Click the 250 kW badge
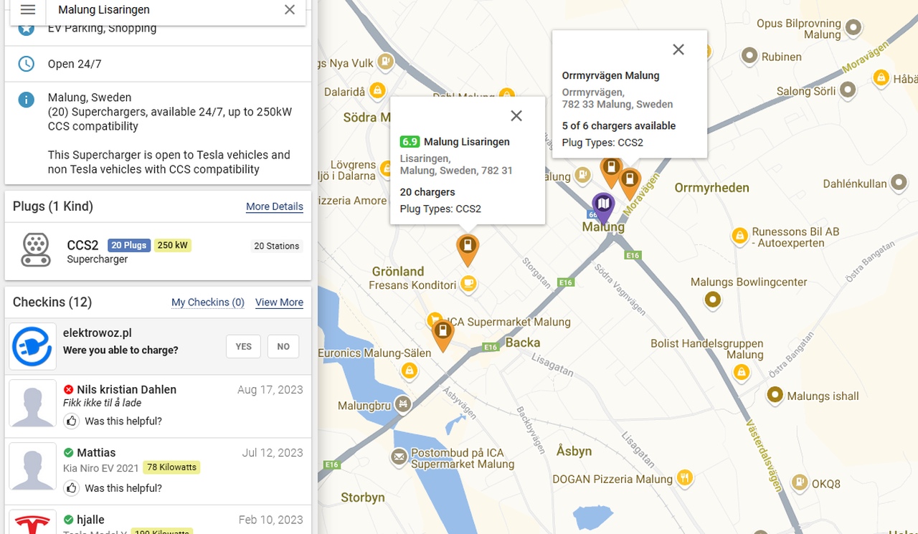Image resolution: width=918 pixels, height=534 pixels. pyautogui.click(x=173, y=245)
